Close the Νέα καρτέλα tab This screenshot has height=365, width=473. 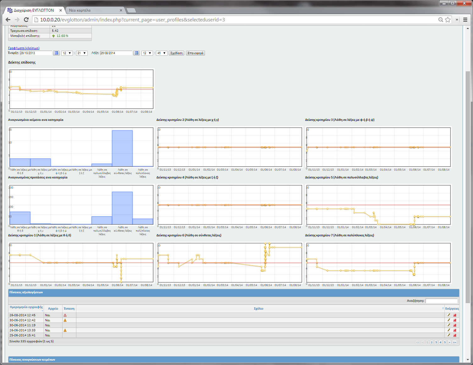click(x=121, y=10)
